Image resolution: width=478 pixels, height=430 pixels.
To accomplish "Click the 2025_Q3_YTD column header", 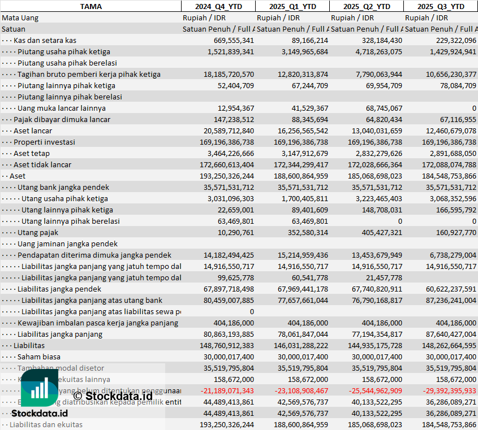I will point(441,6).
